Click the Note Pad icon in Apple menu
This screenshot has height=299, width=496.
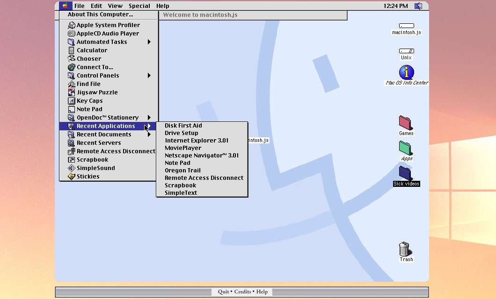pos(72,109)
